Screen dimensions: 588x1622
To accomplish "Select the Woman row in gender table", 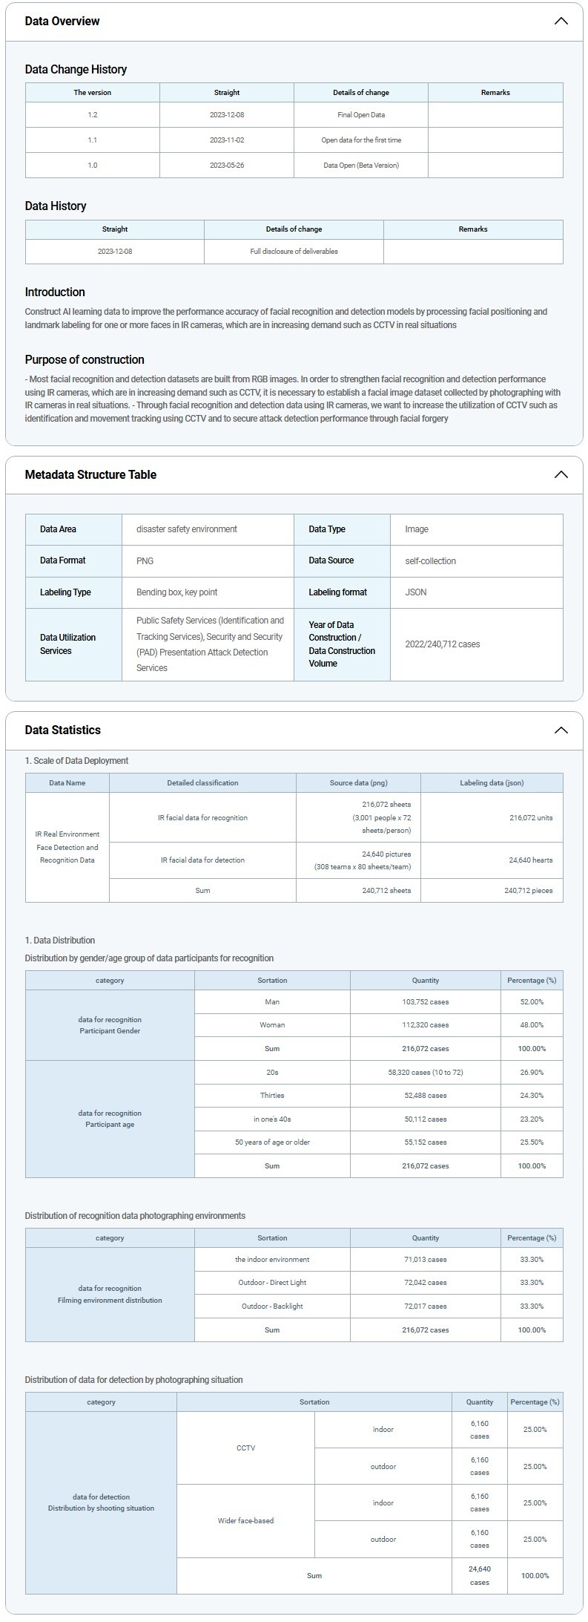I will [272, 1025].
